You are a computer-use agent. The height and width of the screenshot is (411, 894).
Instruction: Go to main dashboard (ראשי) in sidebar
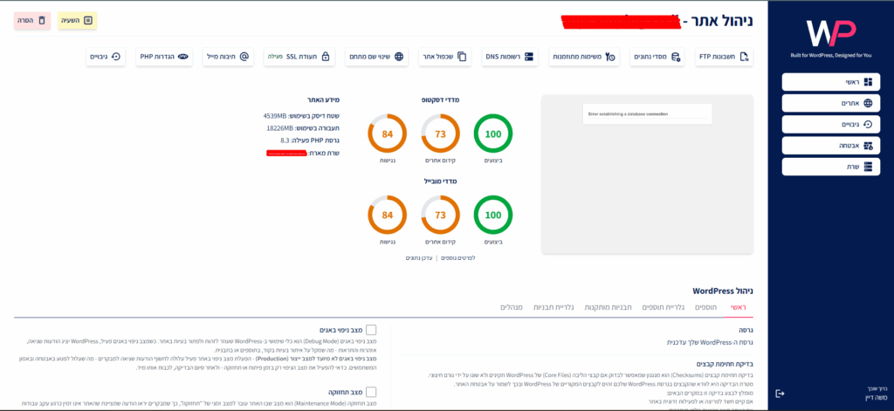point(831,82)
